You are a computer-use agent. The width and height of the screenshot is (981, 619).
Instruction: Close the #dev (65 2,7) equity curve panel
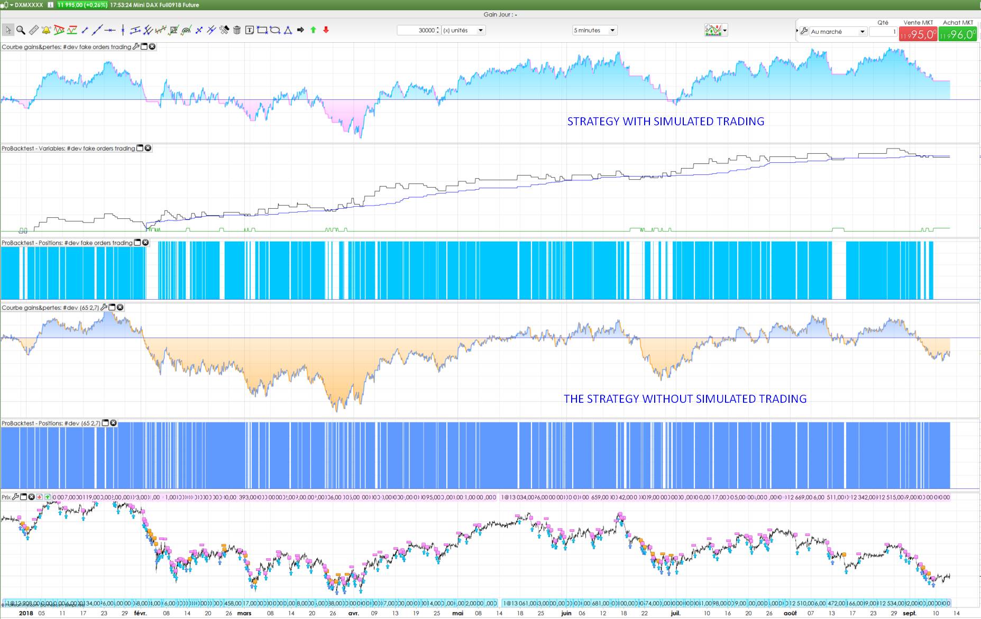[x=120, y=307]
